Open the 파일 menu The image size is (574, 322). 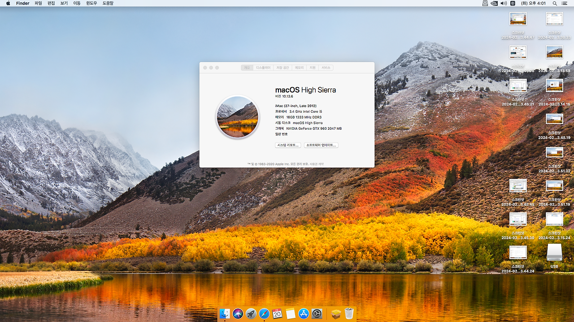pyautogui.click(x=38, y=3)
